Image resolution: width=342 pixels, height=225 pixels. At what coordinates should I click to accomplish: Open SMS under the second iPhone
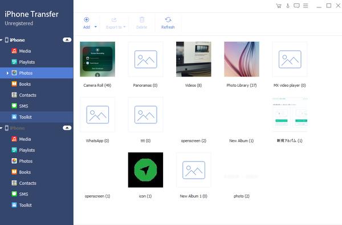tap(36, 194)
